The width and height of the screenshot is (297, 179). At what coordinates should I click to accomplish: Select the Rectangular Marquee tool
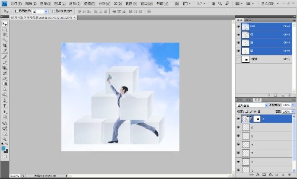(x=5, y=29)
